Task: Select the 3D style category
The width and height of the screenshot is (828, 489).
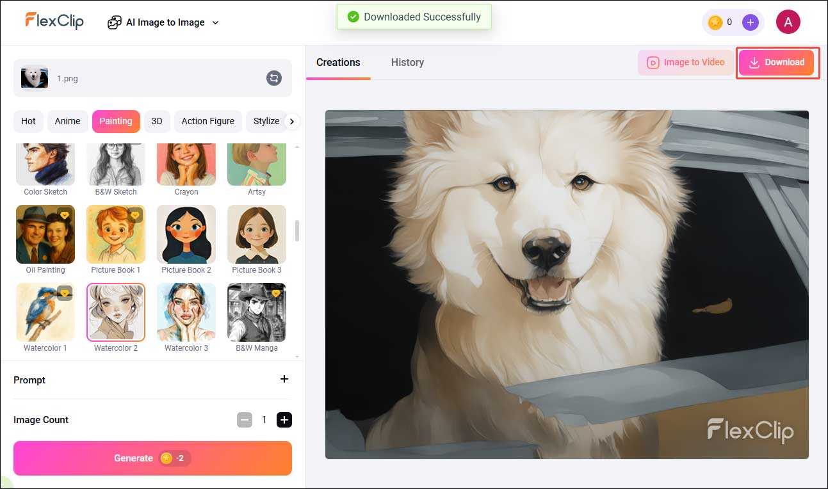Action: [157, 121]
